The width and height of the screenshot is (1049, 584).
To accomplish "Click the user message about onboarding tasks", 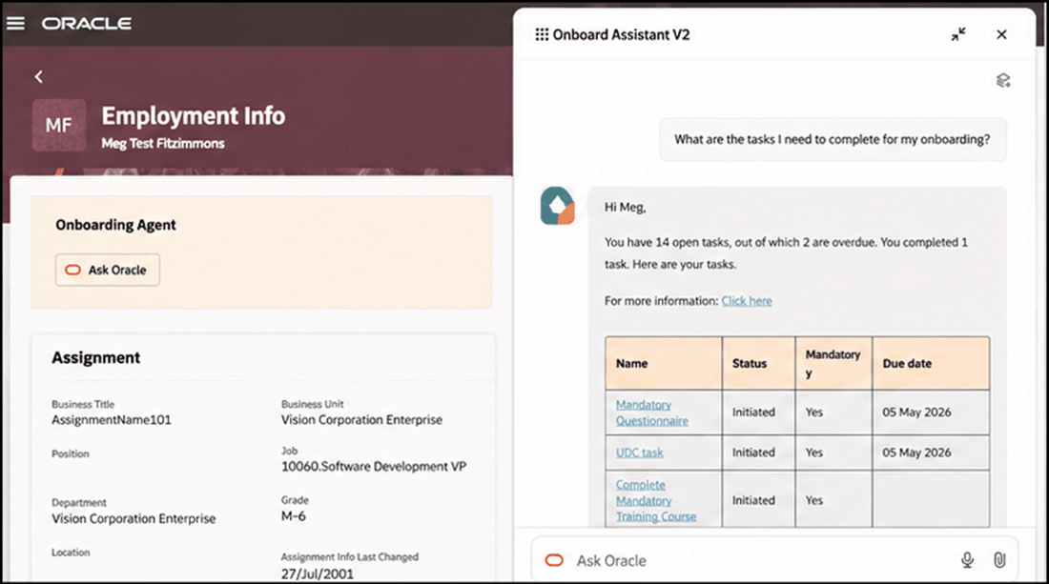I will point(833,140).
